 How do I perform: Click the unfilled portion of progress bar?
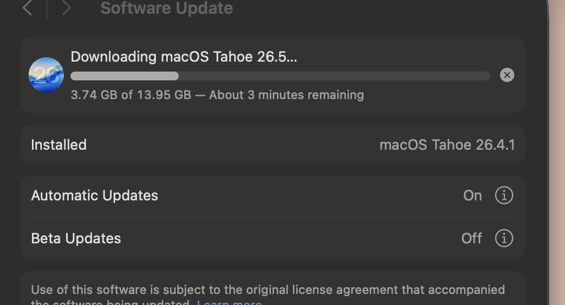pos(334,76)
